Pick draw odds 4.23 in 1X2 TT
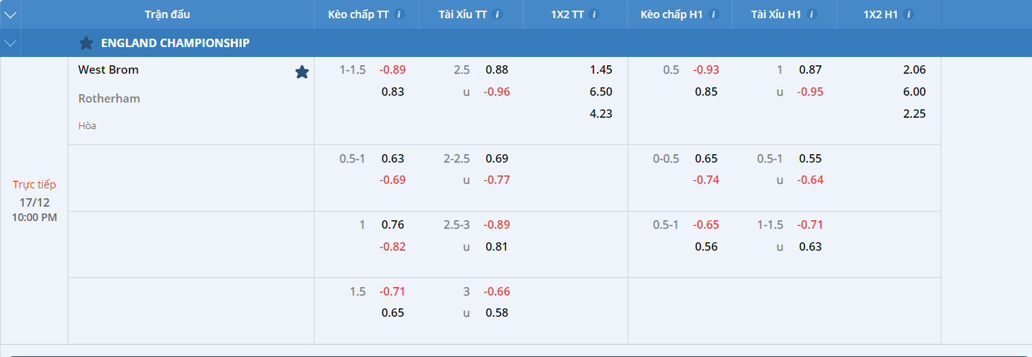Image resolution: width=1032 pixels, height=357 pixels. (600, 114)
